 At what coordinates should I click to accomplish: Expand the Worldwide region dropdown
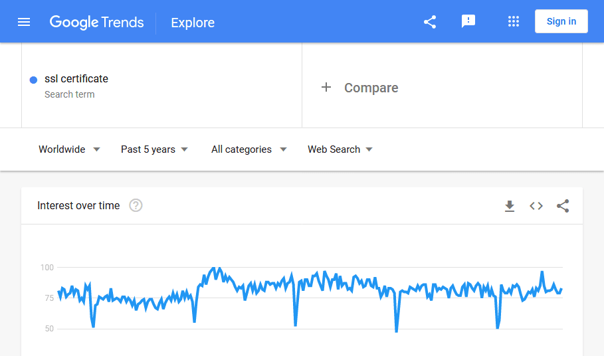(x=69, y=149)
